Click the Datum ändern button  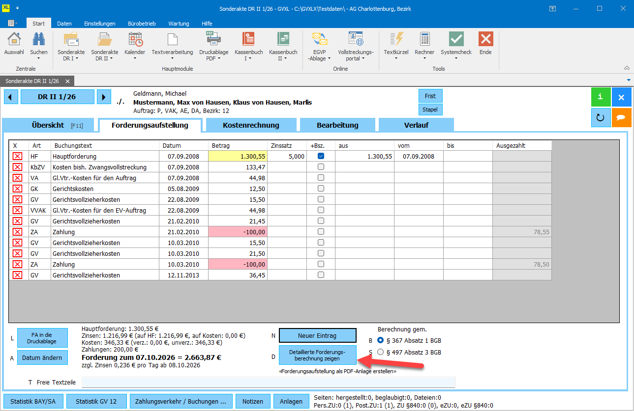tap(42, 358)
